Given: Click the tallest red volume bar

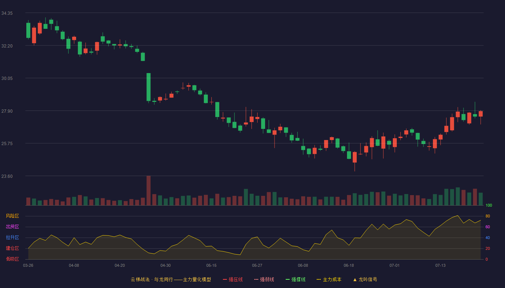Looking at the screenshot, I should tap(148, 190).
